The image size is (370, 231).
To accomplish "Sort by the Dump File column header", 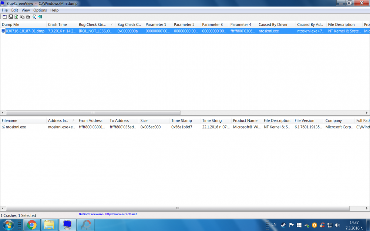I will point(23,24).
